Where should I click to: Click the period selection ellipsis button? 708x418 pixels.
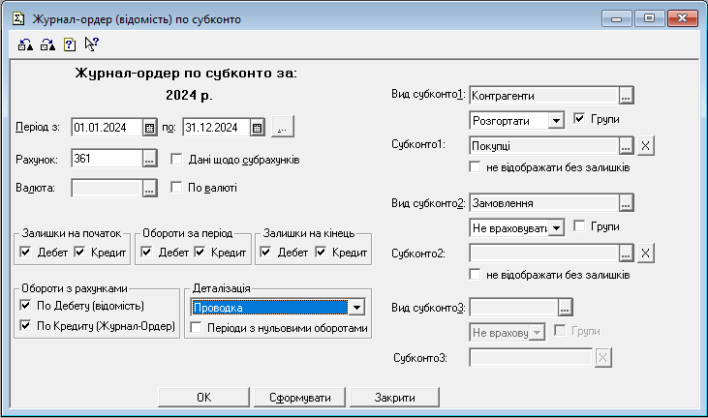pos(282,128)
